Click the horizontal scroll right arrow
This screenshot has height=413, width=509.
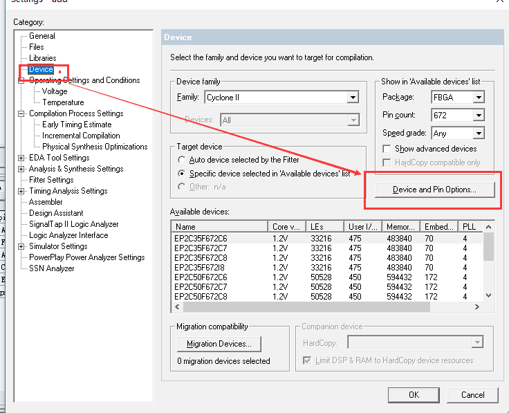tap(477, 307)
